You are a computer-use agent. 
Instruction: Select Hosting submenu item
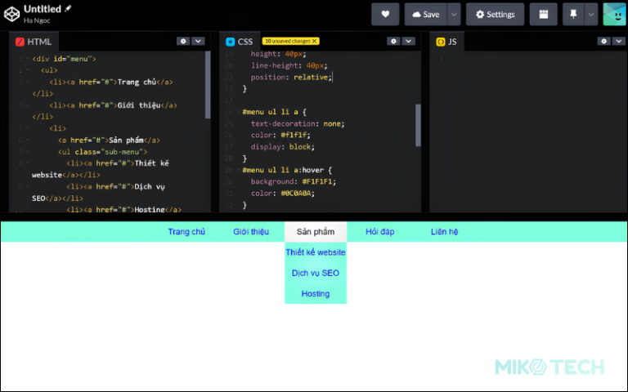pos(316,294)
